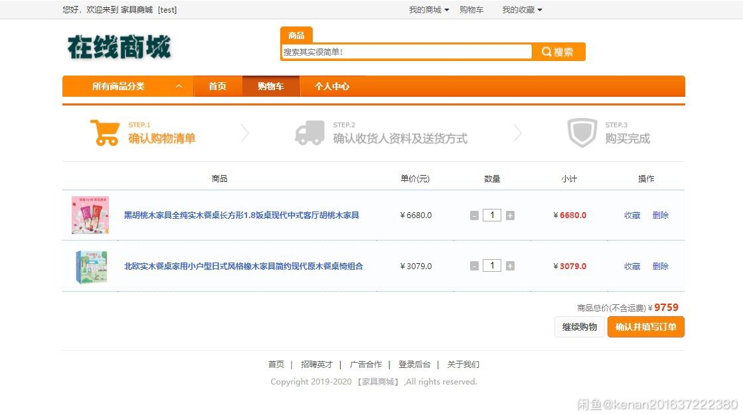Open the 个人中心 navigation tab
The image size is (743, 415).
click(332, 86)
